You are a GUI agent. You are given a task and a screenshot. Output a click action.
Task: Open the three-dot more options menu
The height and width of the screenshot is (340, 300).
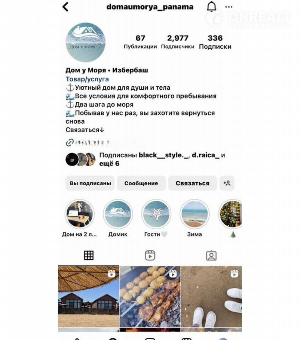pos(229,7)
